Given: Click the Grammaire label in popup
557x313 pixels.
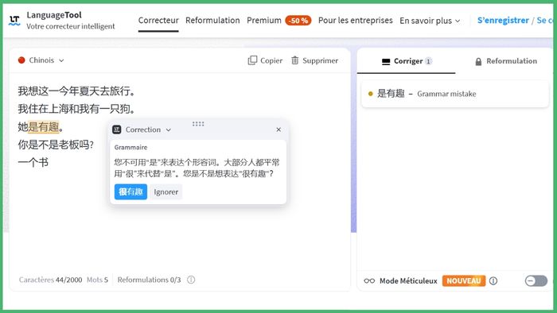Looking at the screenshot, I should pos(130,147).
